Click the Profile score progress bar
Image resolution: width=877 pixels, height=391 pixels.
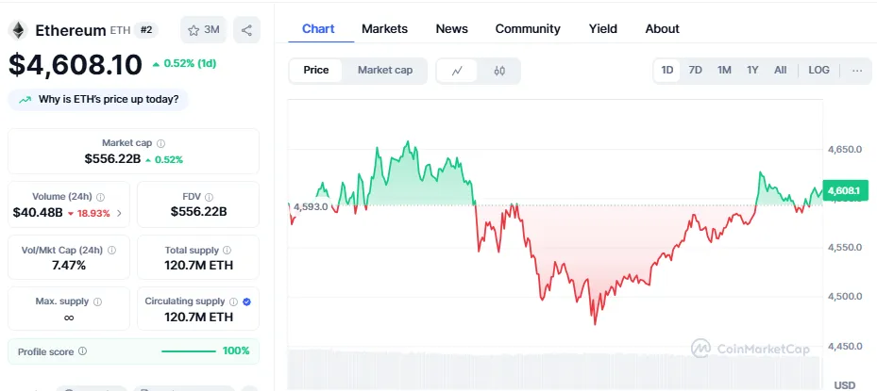(x=189, y=351)
